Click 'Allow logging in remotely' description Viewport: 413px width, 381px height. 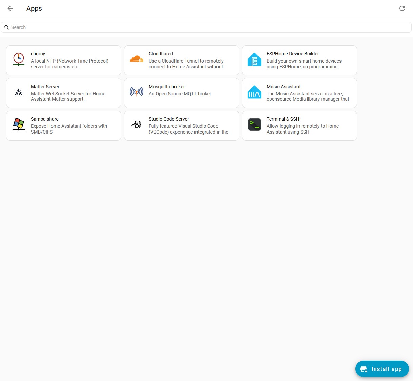point(303,129)
